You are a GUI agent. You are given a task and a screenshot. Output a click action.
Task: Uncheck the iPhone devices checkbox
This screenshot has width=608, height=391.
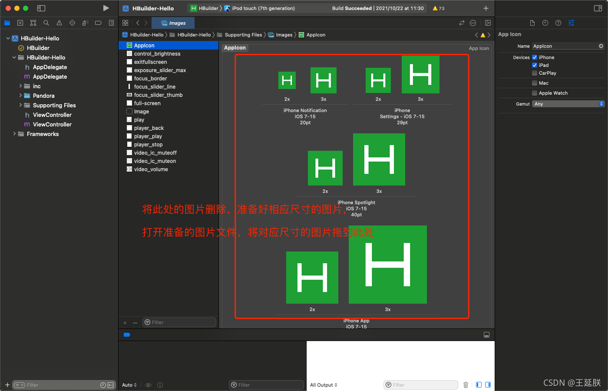pos(535,57)
